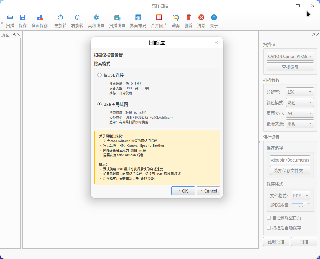The height and width of the screenshot is (259, 320).
Task: Open 高级设置 gear icon
Action: tap(96, 17)
